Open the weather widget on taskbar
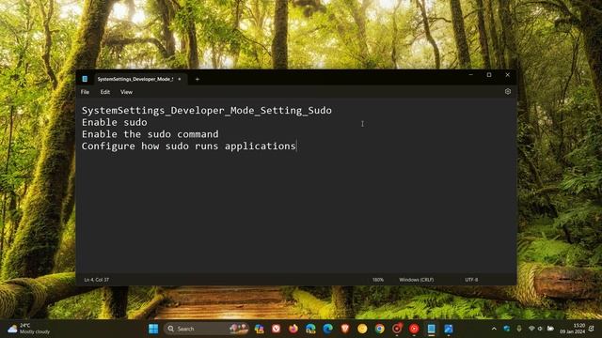 (29, 329)
